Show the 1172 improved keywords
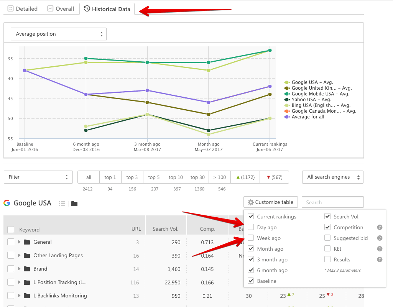393x307 pixels. click(245, 177)
